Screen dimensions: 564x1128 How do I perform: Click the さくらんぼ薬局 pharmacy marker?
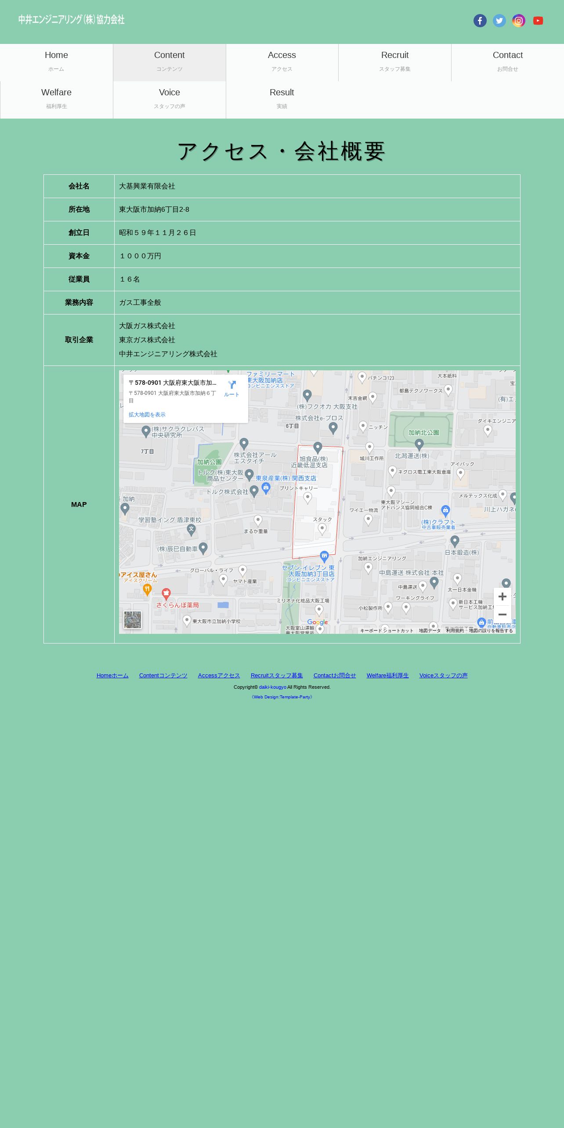click(166, 594)
